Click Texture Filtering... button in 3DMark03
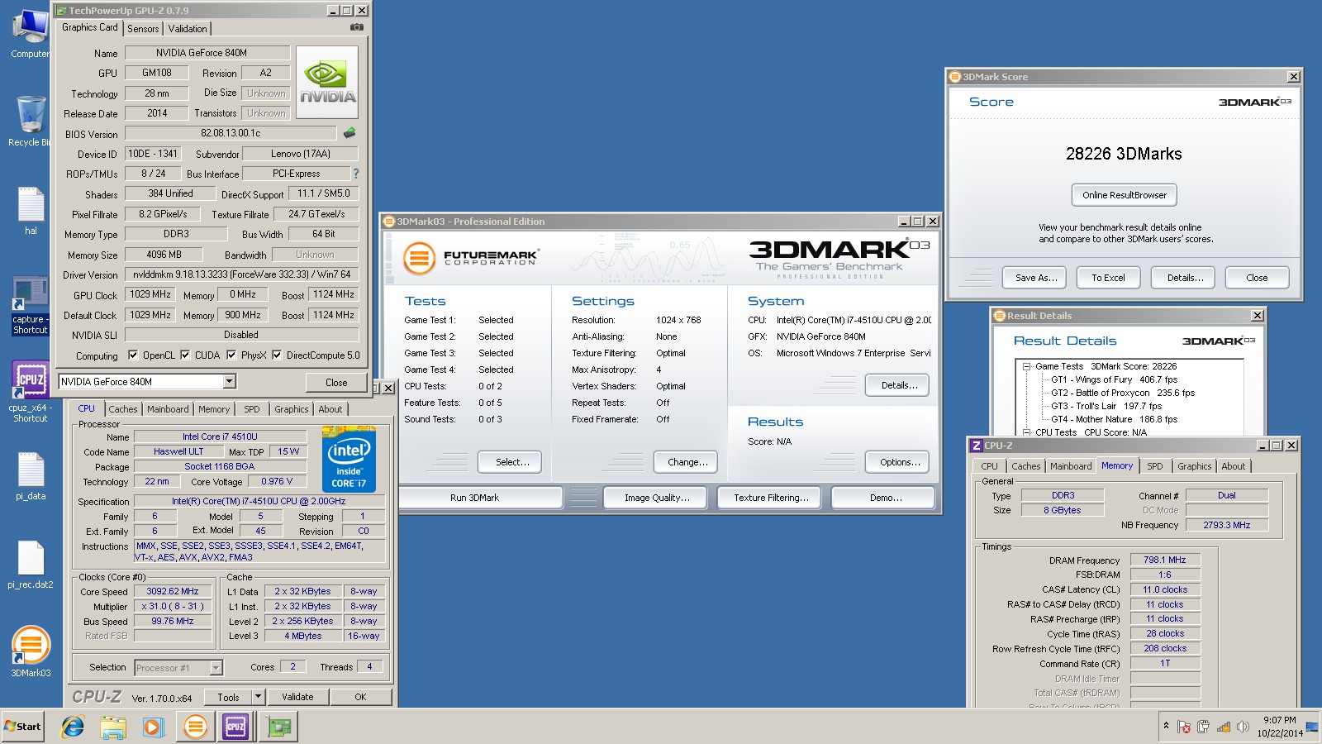Viewport: 1322px width, 744px height. [771, 498]
